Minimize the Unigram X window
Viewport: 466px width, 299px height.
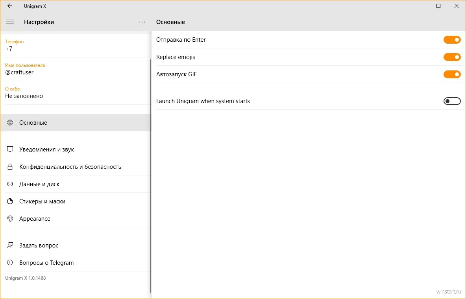point(420,6)
